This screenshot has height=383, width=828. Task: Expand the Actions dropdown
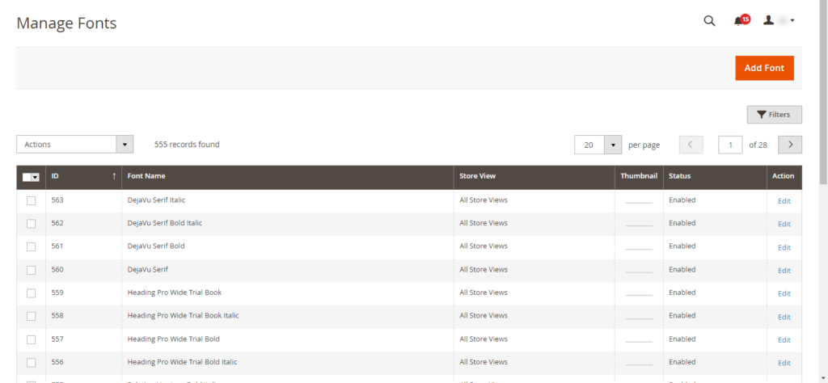point(74,145)
